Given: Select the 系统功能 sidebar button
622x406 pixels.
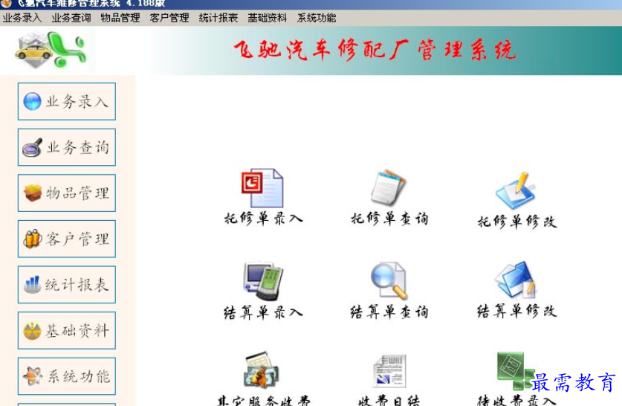Looking at the screenshot, I should 67,376.
